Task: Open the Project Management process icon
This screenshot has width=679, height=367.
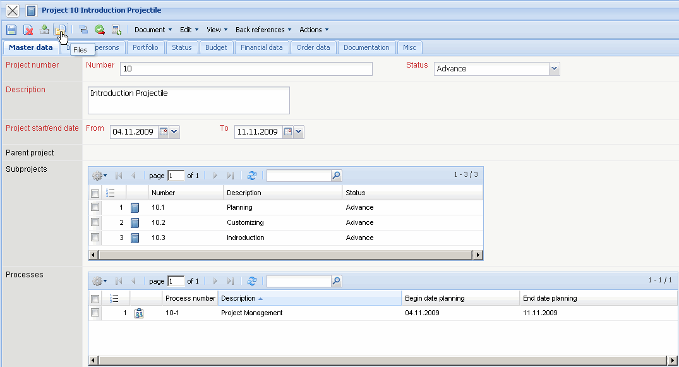Action: click(x=139, y=313)
